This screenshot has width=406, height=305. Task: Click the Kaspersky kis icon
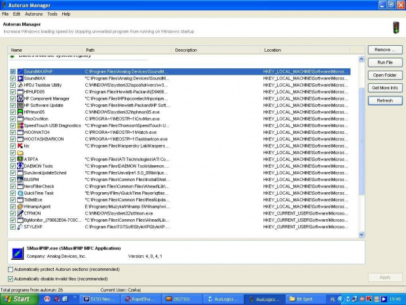(20, 146)
